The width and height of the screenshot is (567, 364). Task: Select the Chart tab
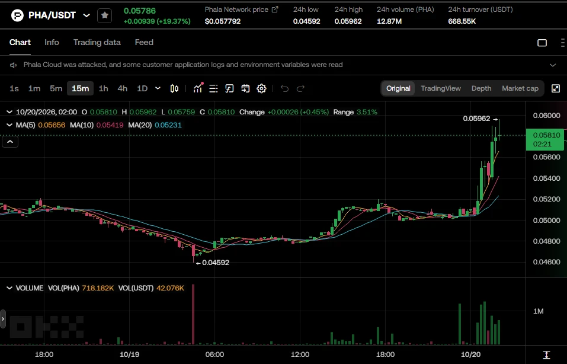tap(20, 42)
